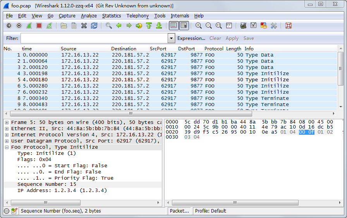Image resolution: width=347 pixels, height=218 pixels.
Task: Go forward in packet history (right arrow)
Action: [x=129, y=26]
